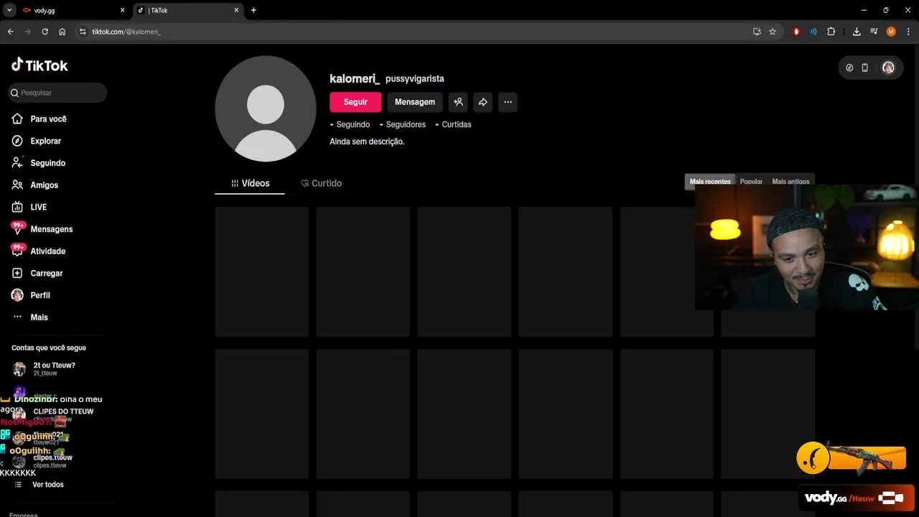Click the install app icon in address bar

click(757, 32)
